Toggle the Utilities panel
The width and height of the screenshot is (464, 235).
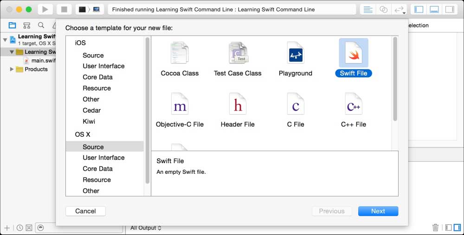450,9
